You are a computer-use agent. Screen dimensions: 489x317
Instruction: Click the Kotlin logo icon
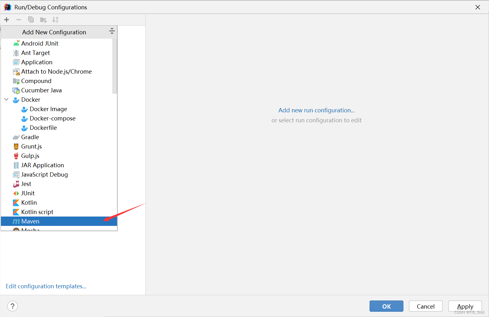16,203
